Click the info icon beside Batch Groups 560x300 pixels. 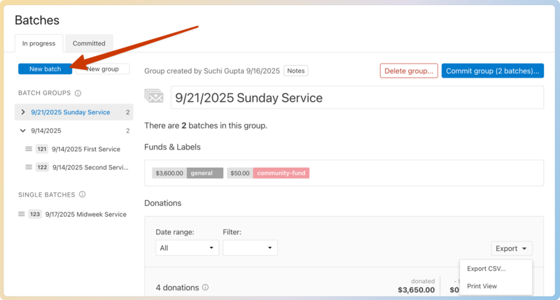(x=78, y=93)
